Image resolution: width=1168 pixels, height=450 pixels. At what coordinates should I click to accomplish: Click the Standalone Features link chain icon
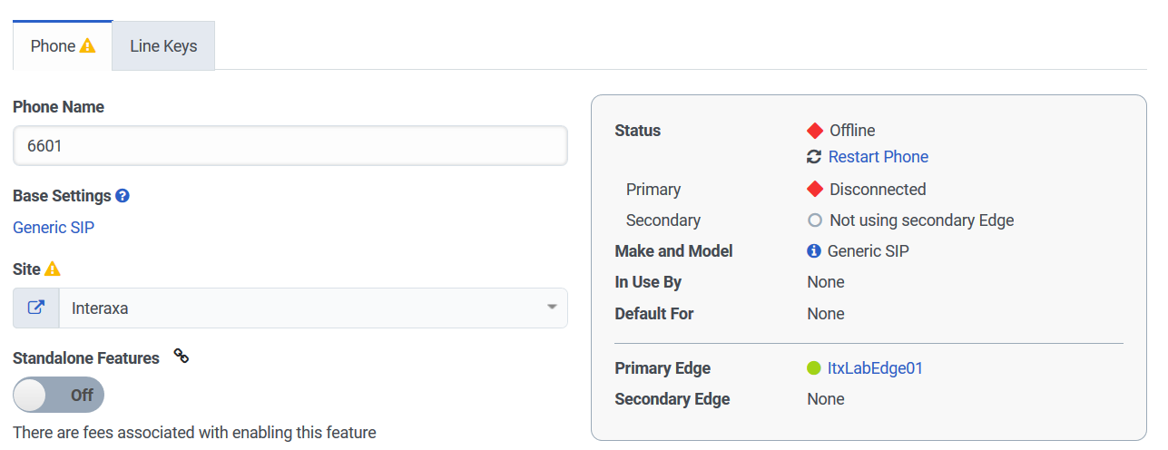coord(182,357)
